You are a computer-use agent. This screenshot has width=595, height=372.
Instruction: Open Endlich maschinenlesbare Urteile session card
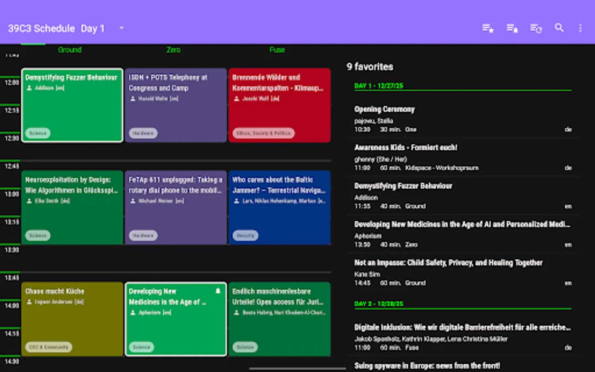279,319
